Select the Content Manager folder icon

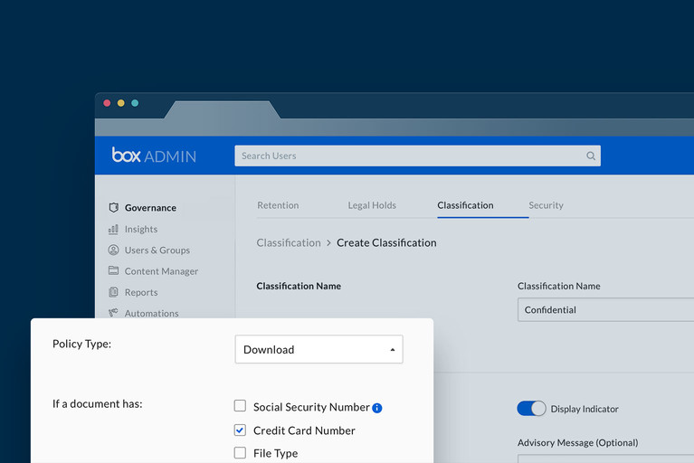point(113,271)
